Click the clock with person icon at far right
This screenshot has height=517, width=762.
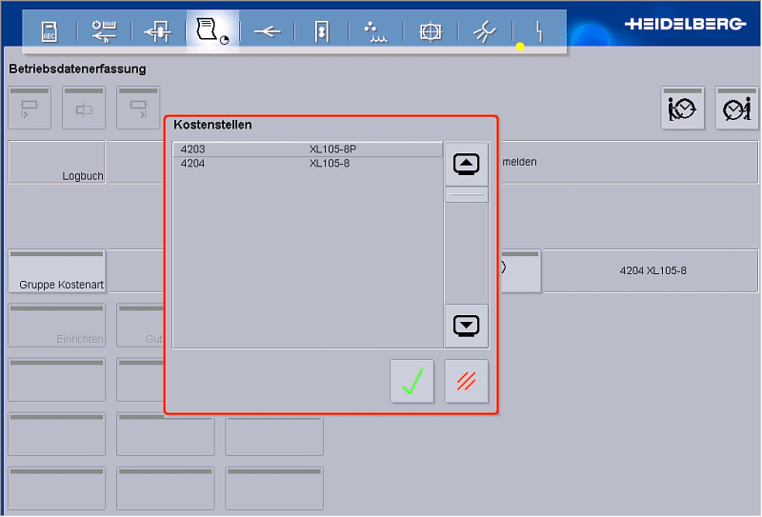(x=736, y=109)
